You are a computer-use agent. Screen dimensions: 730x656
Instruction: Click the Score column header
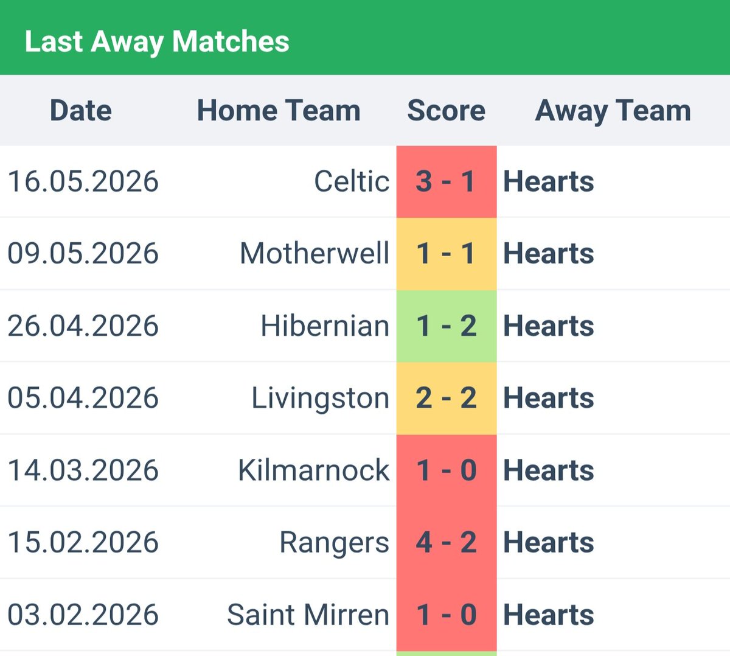click(446, 111)
